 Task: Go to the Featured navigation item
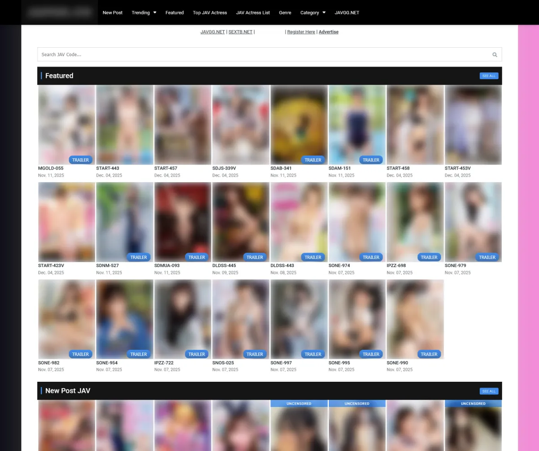[x=174, y=13]
